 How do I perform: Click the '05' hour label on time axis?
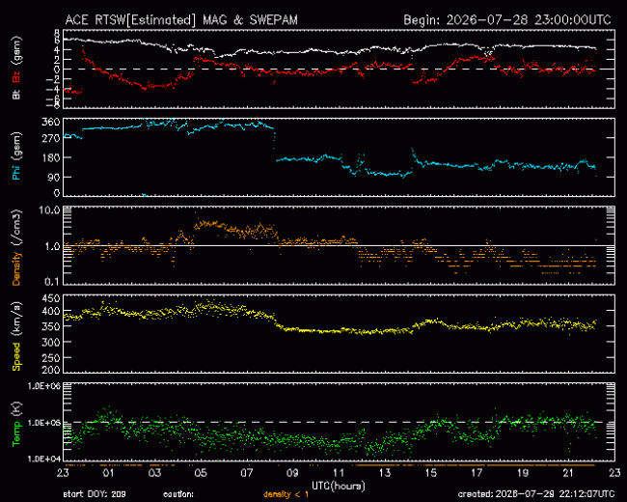(x=201, y=473)
